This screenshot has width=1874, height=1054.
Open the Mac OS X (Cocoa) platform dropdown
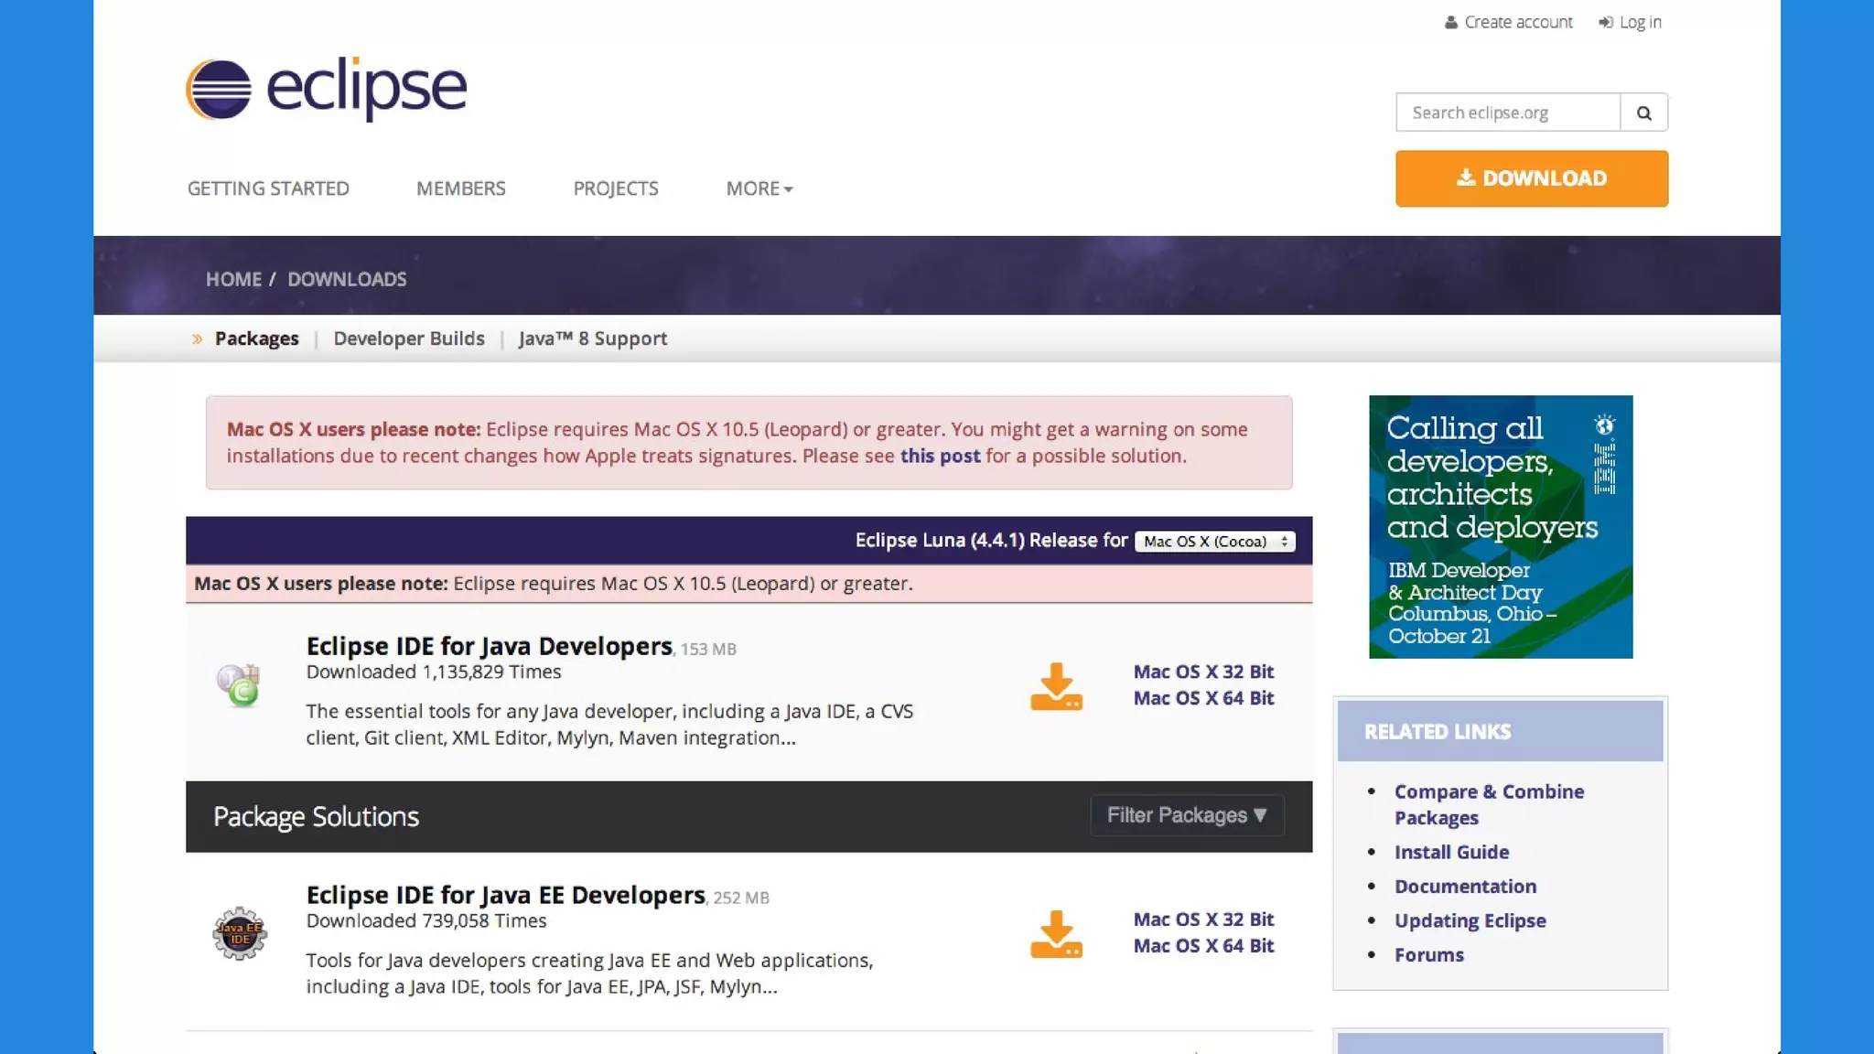[x=1214, y=542]
